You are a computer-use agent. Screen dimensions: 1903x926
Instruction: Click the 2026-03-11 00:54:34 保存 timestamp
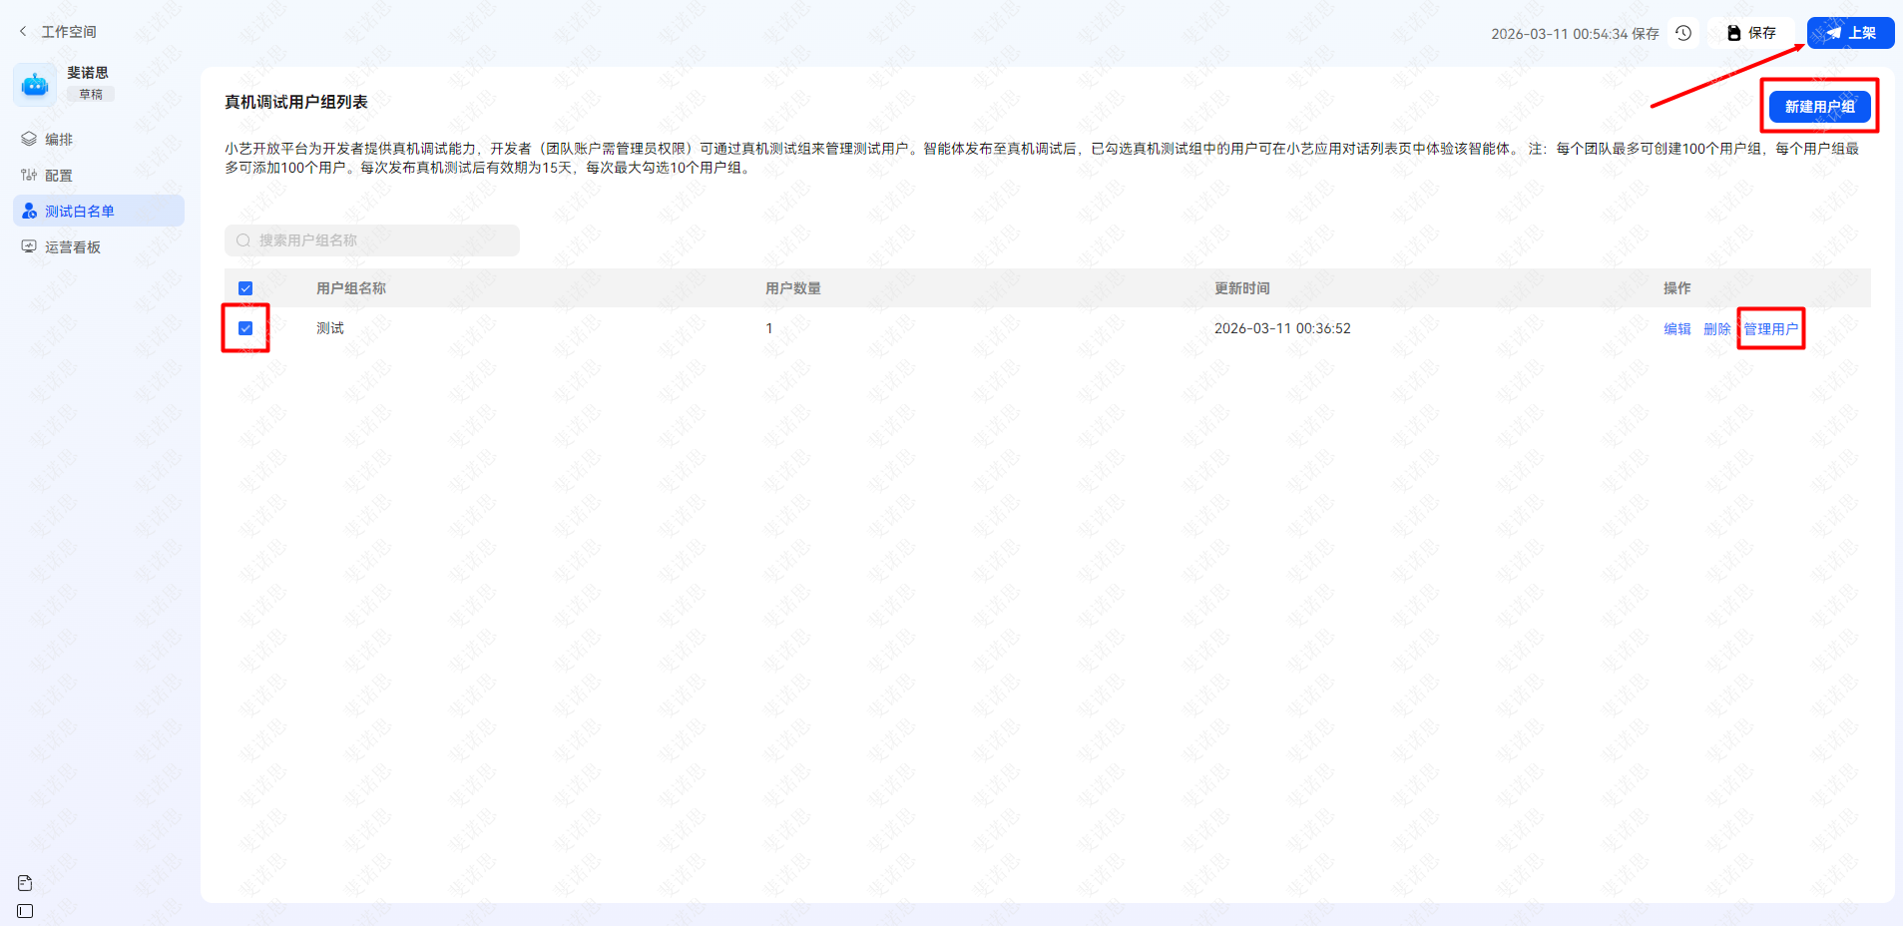pos(1575,34)
